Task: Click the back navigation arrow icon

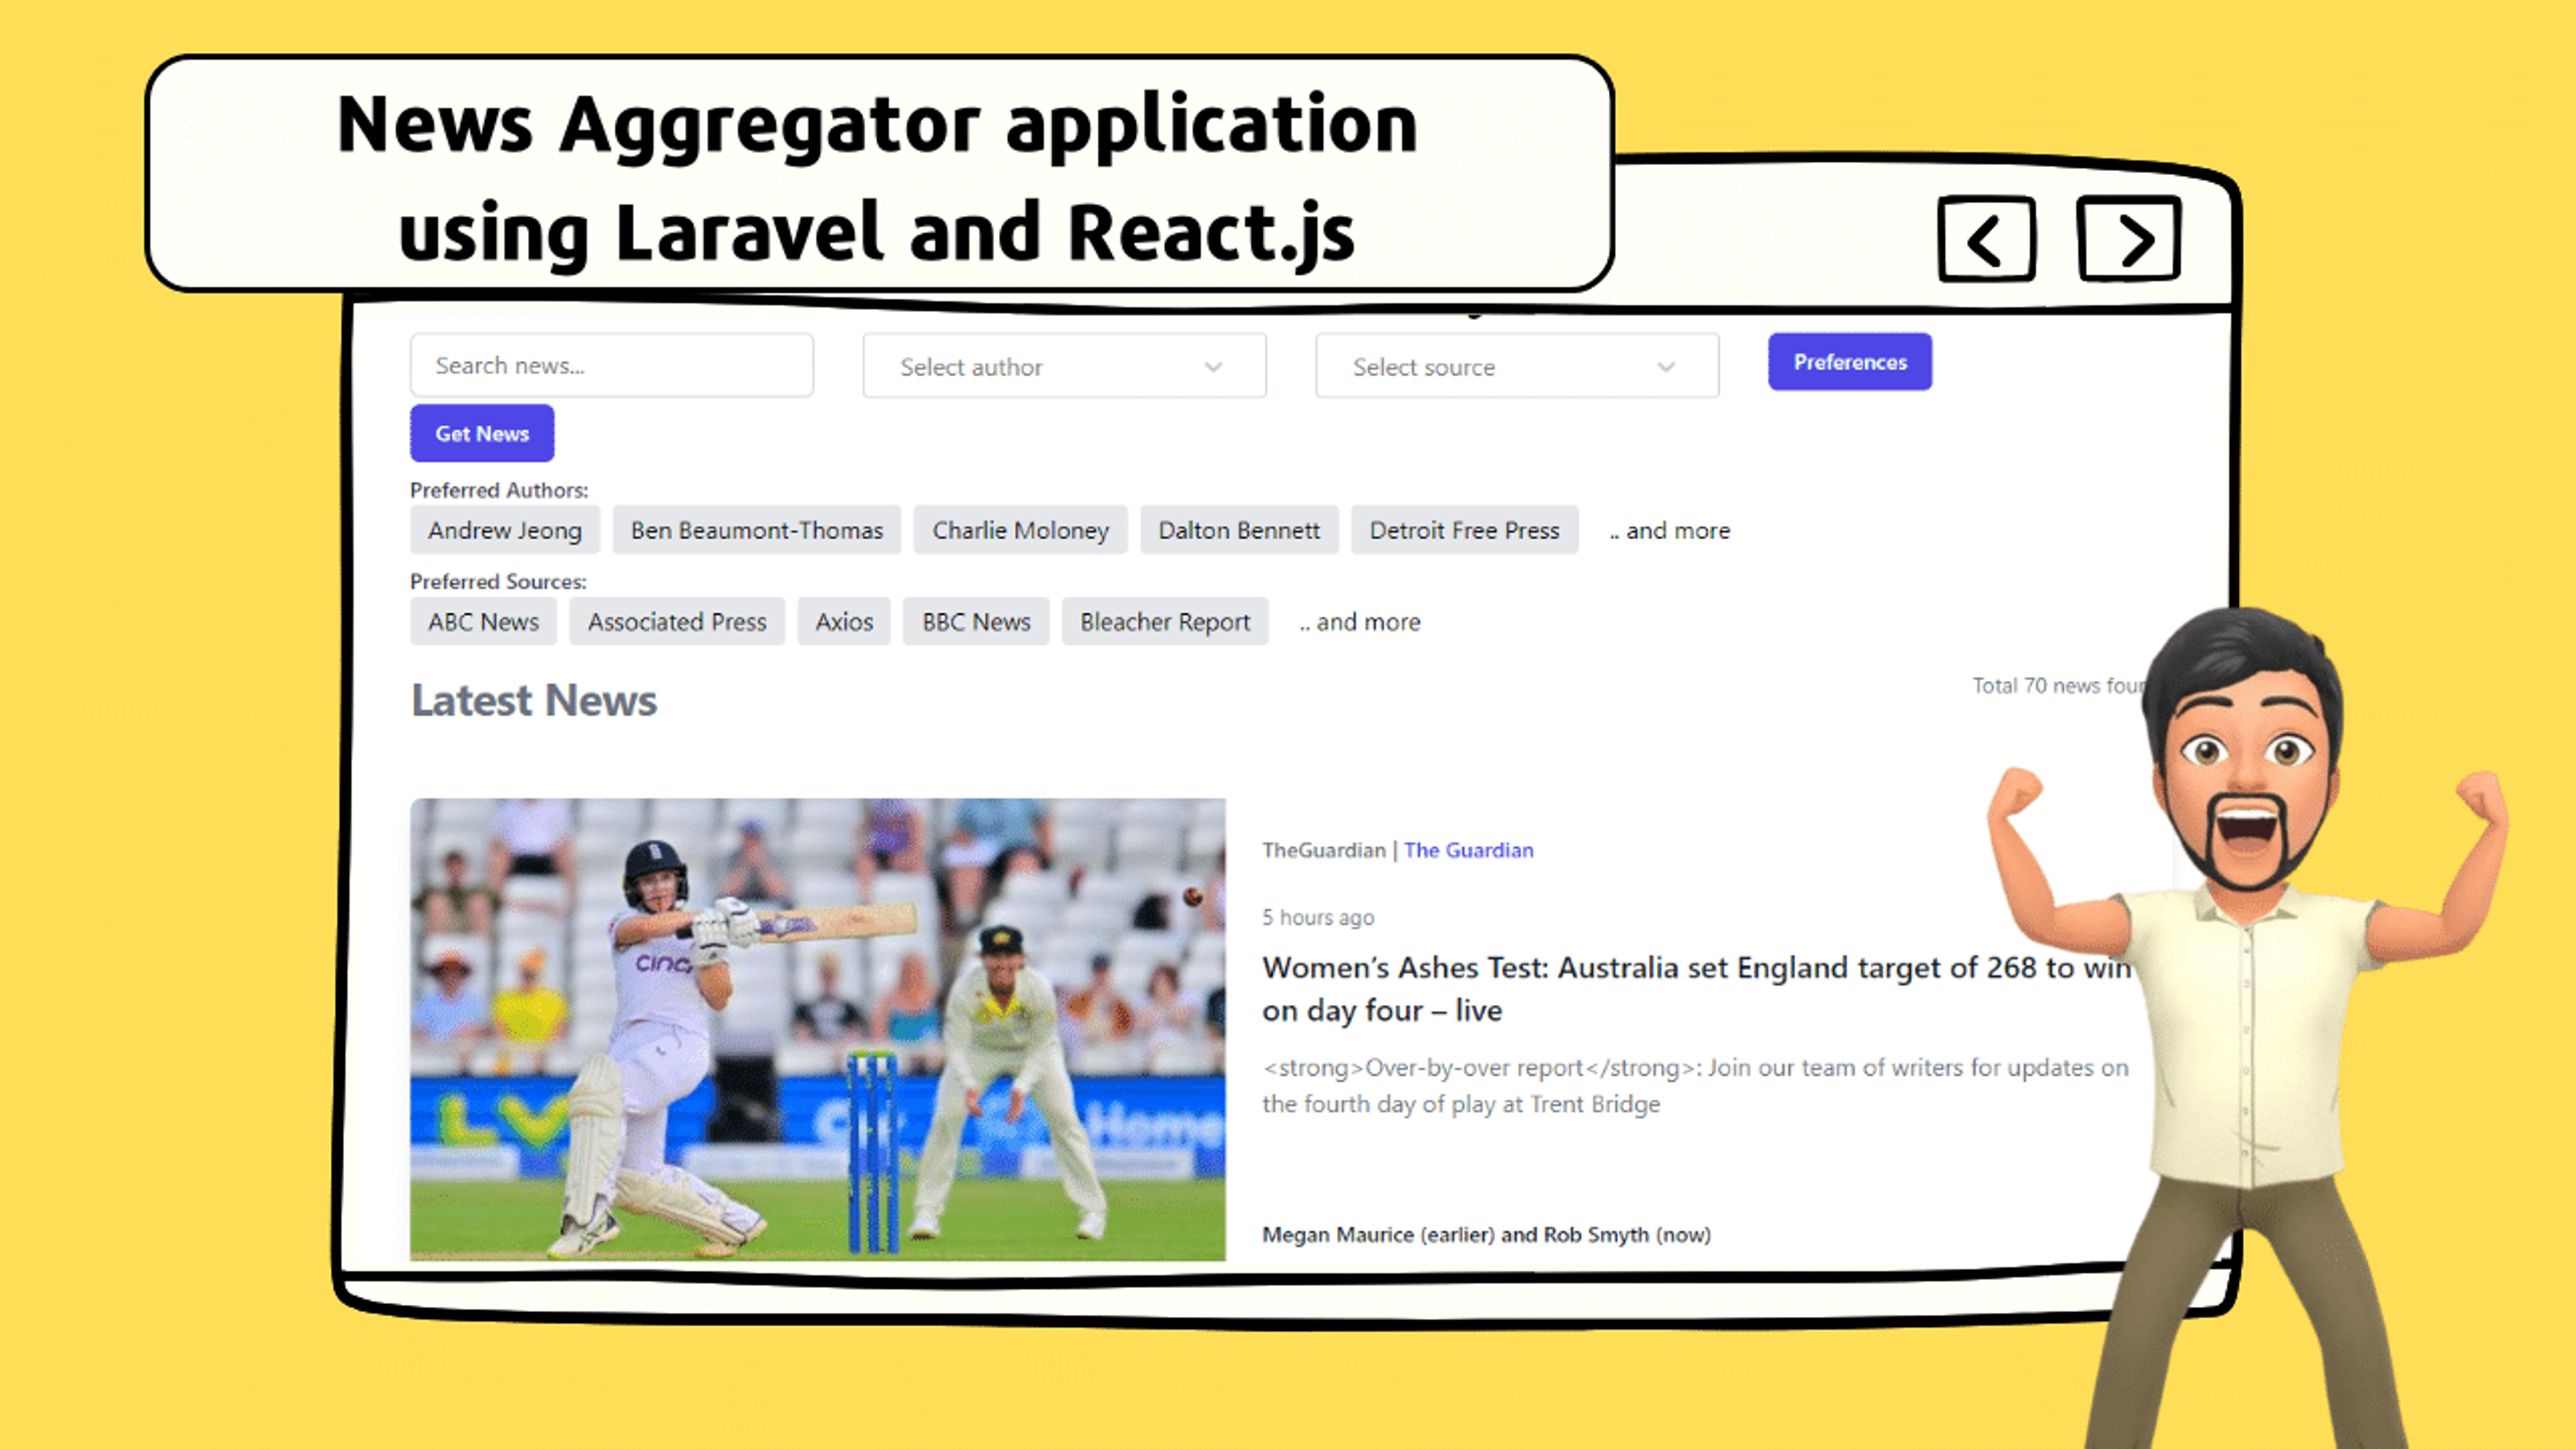Action: pyautogui.click(x=1985, y=239)
